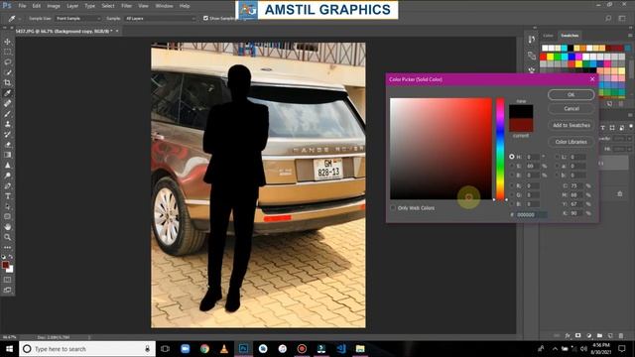Select the S saturation radio button
635x357 pixels.
(512, 166)
